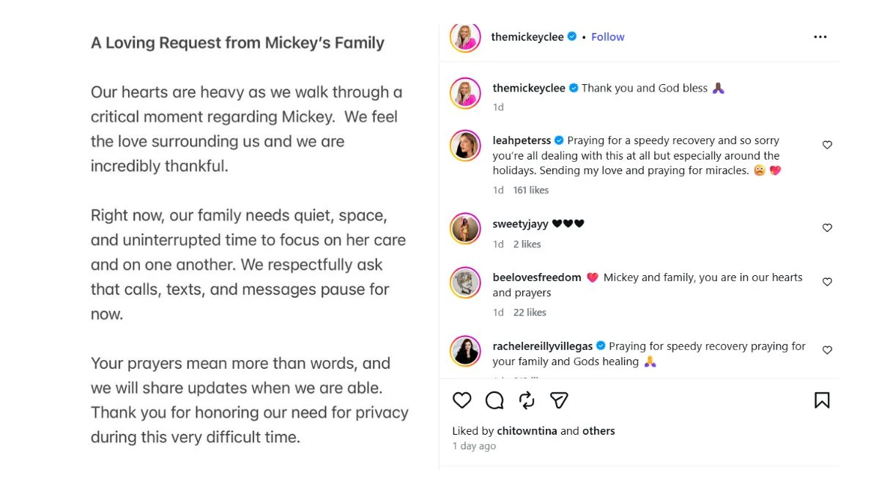Like rachelereillyvillegas's comment

pos(827,350)
